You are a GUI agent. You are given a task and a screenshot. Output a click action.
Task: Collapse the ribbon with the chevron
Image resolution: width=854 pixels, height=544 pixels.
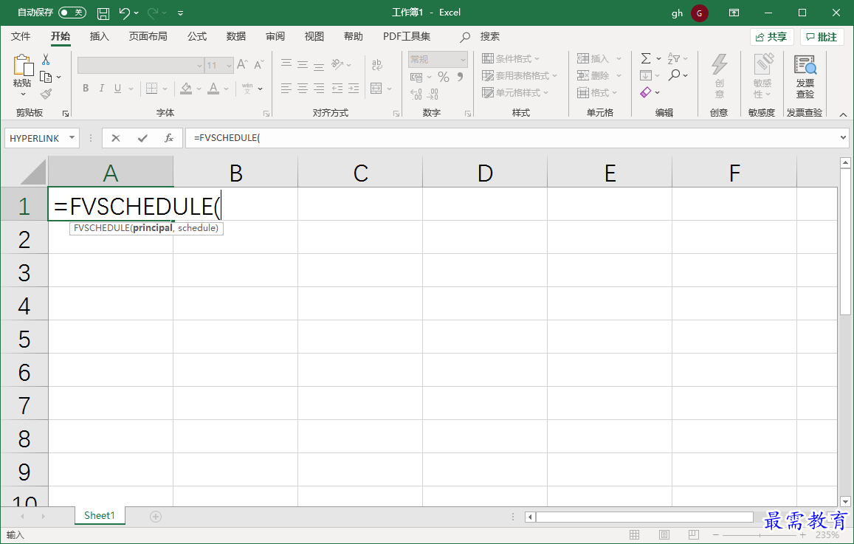[843, 114]
